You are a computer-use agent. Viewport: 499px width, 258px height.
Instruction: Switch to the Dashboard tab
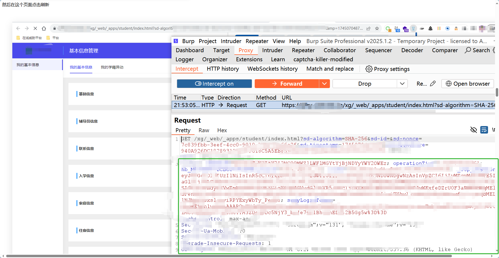tap(190, 50)
